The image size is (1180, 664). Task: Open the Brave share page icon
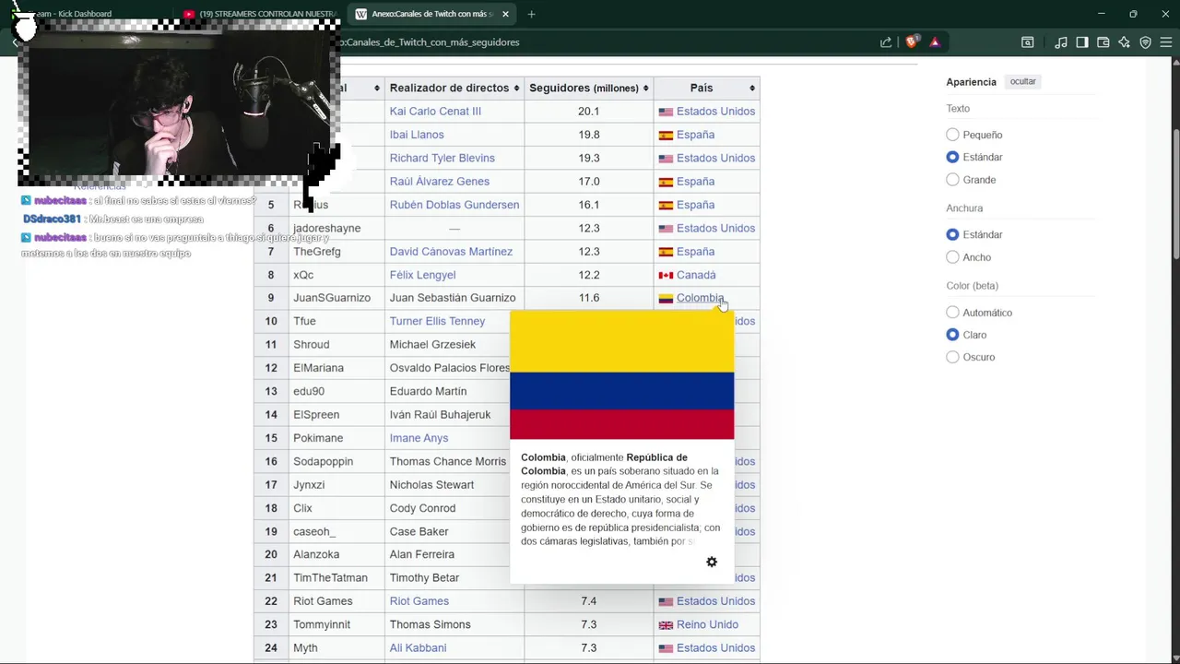(886, 42)
